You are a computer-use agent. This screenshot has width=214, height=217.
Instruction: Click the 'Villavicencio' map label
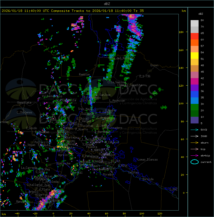pos(52,96)
